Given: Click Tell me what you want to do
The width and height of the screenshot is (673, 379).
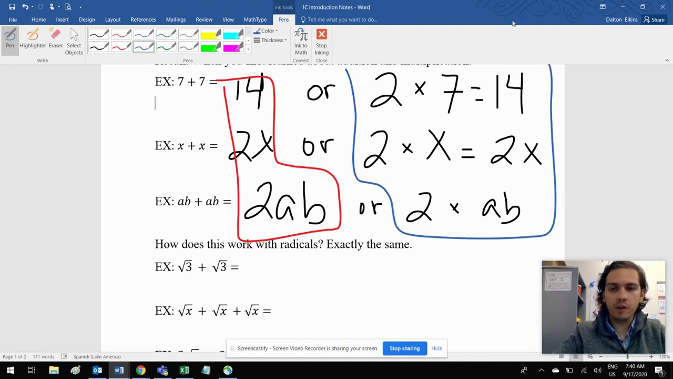Looking at the screenshot, I should 339,19.
